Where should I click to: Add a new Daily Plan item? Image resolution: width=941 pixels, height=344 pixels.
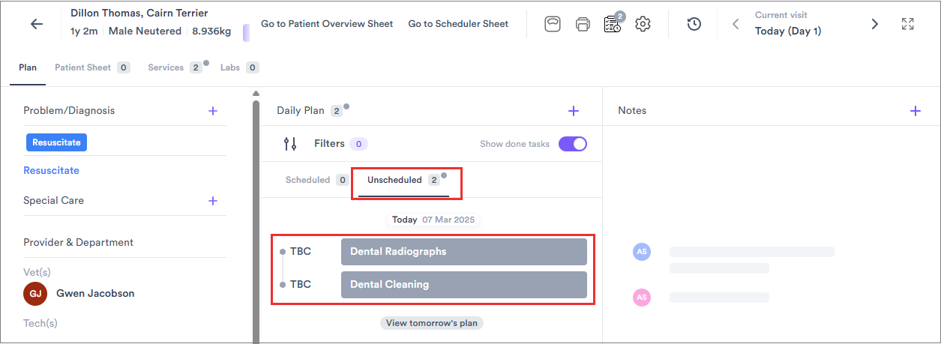click(574, 111)
